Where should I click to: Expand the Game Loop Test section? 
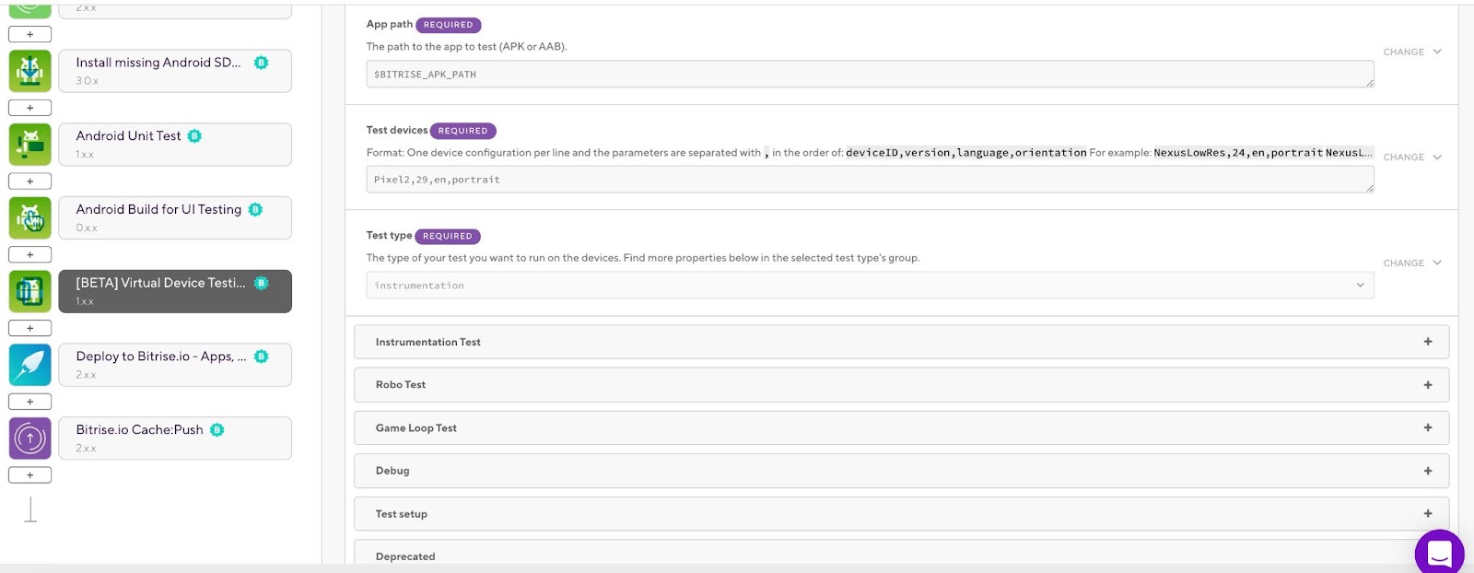(x=901, y=428)
